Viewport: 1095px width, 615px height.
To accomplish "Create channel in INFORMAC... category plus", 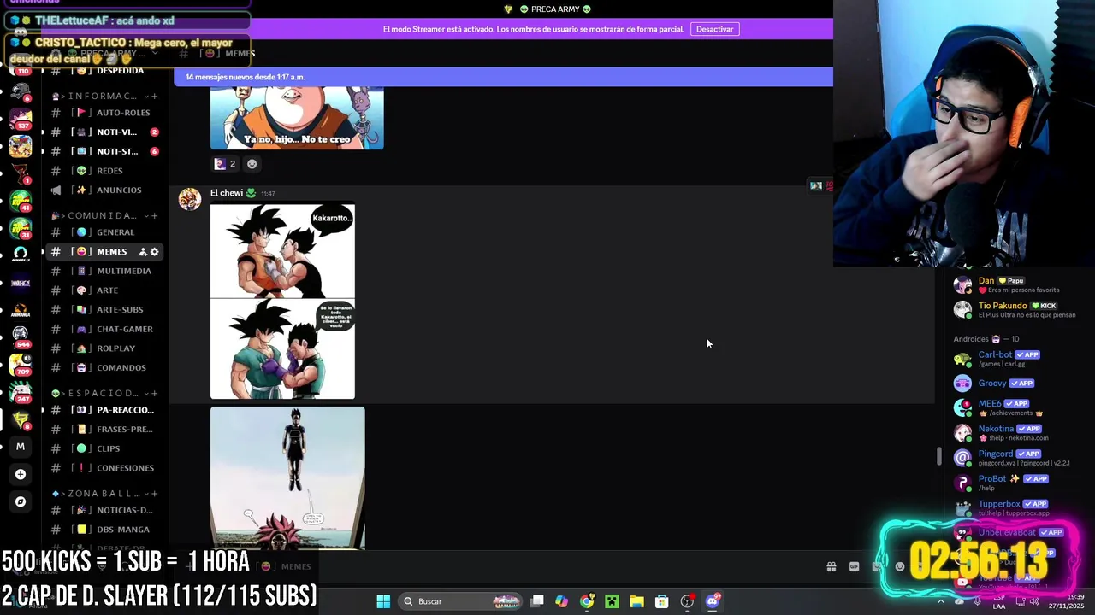I will pos(155,96).
